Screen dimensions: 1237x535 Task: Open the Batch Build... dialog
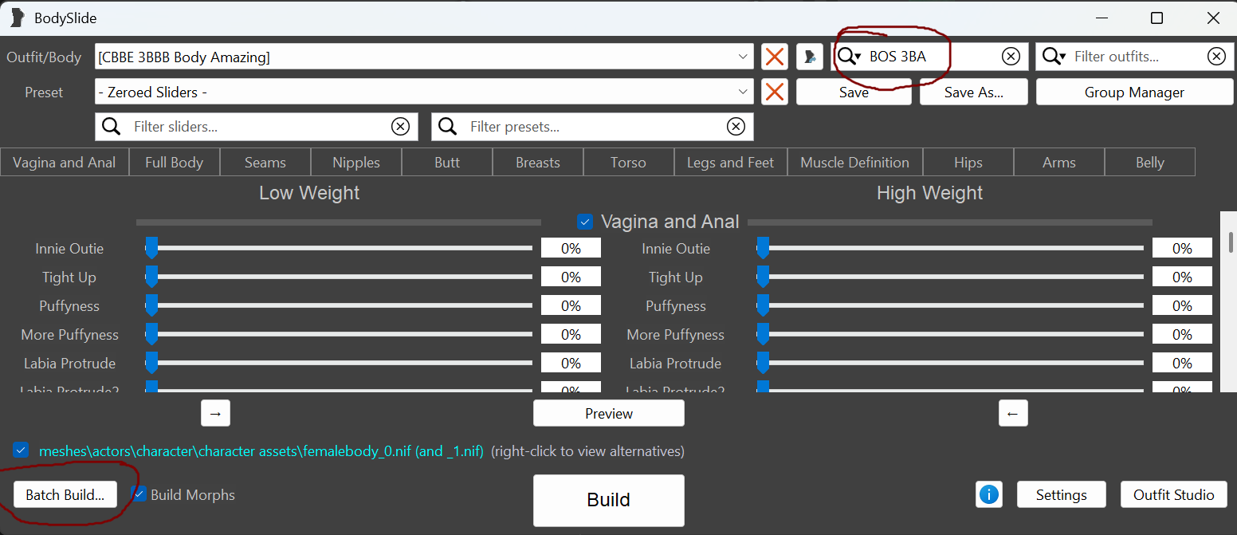pos(65,494)
